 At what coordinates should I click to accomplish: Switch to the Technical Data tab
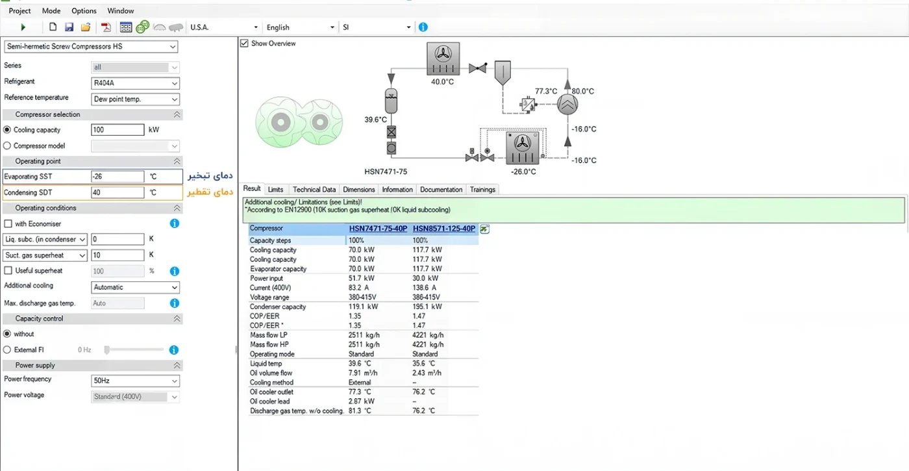pos(314,190)
